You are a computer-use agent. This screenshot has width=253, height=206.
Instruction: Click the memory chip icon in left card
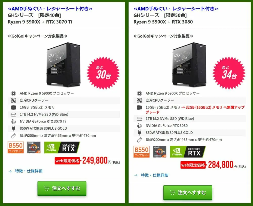point(14,107)
